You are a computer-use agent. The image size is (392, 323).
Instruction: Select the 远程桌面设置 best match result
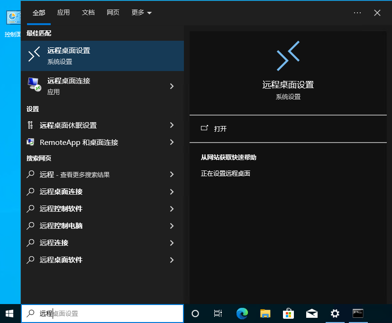(102, 56)
